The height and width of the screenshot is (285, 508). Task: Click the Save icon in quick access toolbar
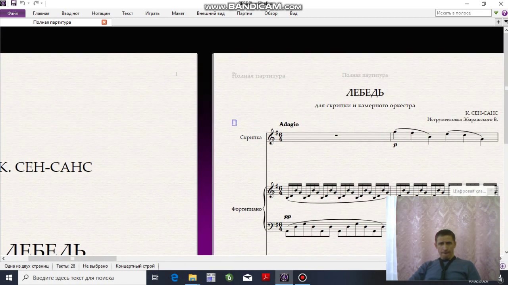14,4
